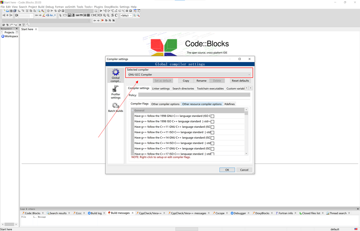Click the flag icon in status bar
Viewport: 360px width, 231px height.
[356, 229]
